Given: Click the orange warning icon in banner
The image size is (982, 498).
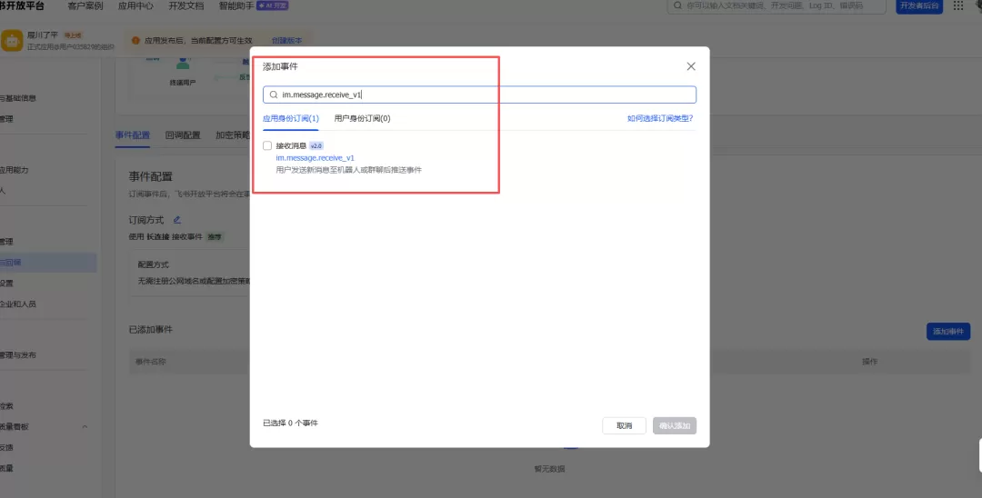Looking at the screenshot, I should tap(135, 41).
